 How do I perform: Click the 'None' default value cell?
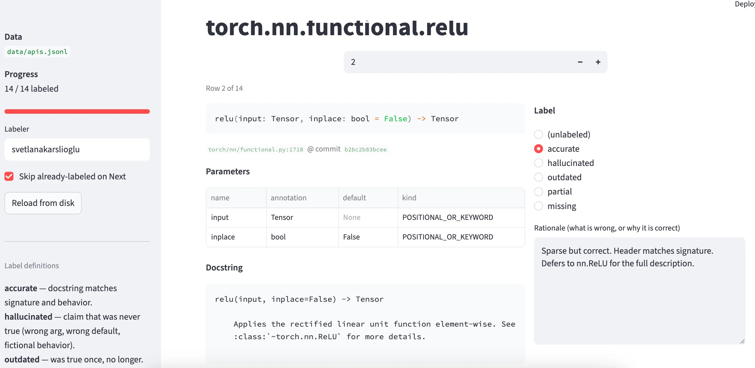point(368,217)
